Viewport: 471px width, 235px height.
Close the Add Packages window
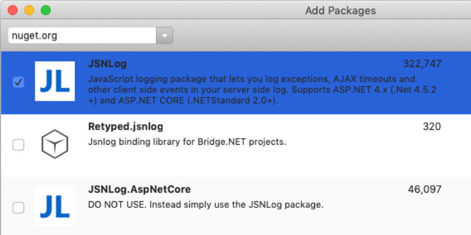tap(12, 10)
